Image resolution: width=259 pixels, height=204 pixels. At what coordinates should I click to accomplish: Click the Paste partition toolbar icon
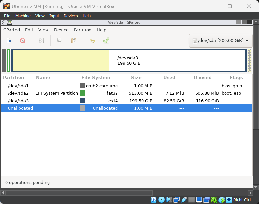(74, 40)
